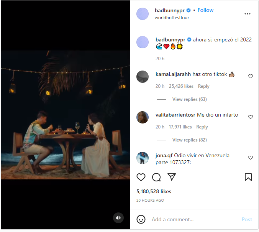The image size is (259, 232).
Task: Like jona.qf's comment
Action: (x=251, y=158)
